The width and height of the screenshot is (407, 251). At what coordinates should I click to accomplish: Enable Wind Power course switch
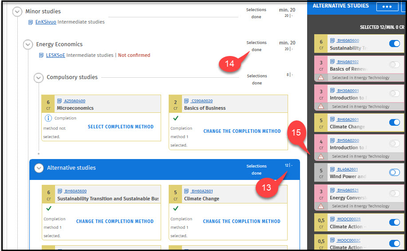tap(395, 172)
